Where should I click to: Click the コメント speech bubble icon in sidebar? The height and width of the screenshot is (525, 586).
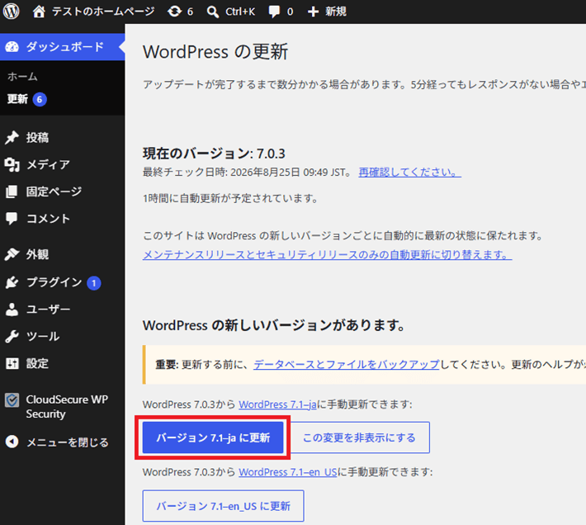pos(12,219)
